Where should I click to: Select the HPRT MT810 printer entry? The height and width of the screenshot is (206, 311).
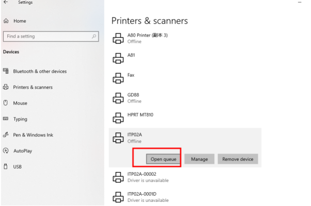point(185,118)
